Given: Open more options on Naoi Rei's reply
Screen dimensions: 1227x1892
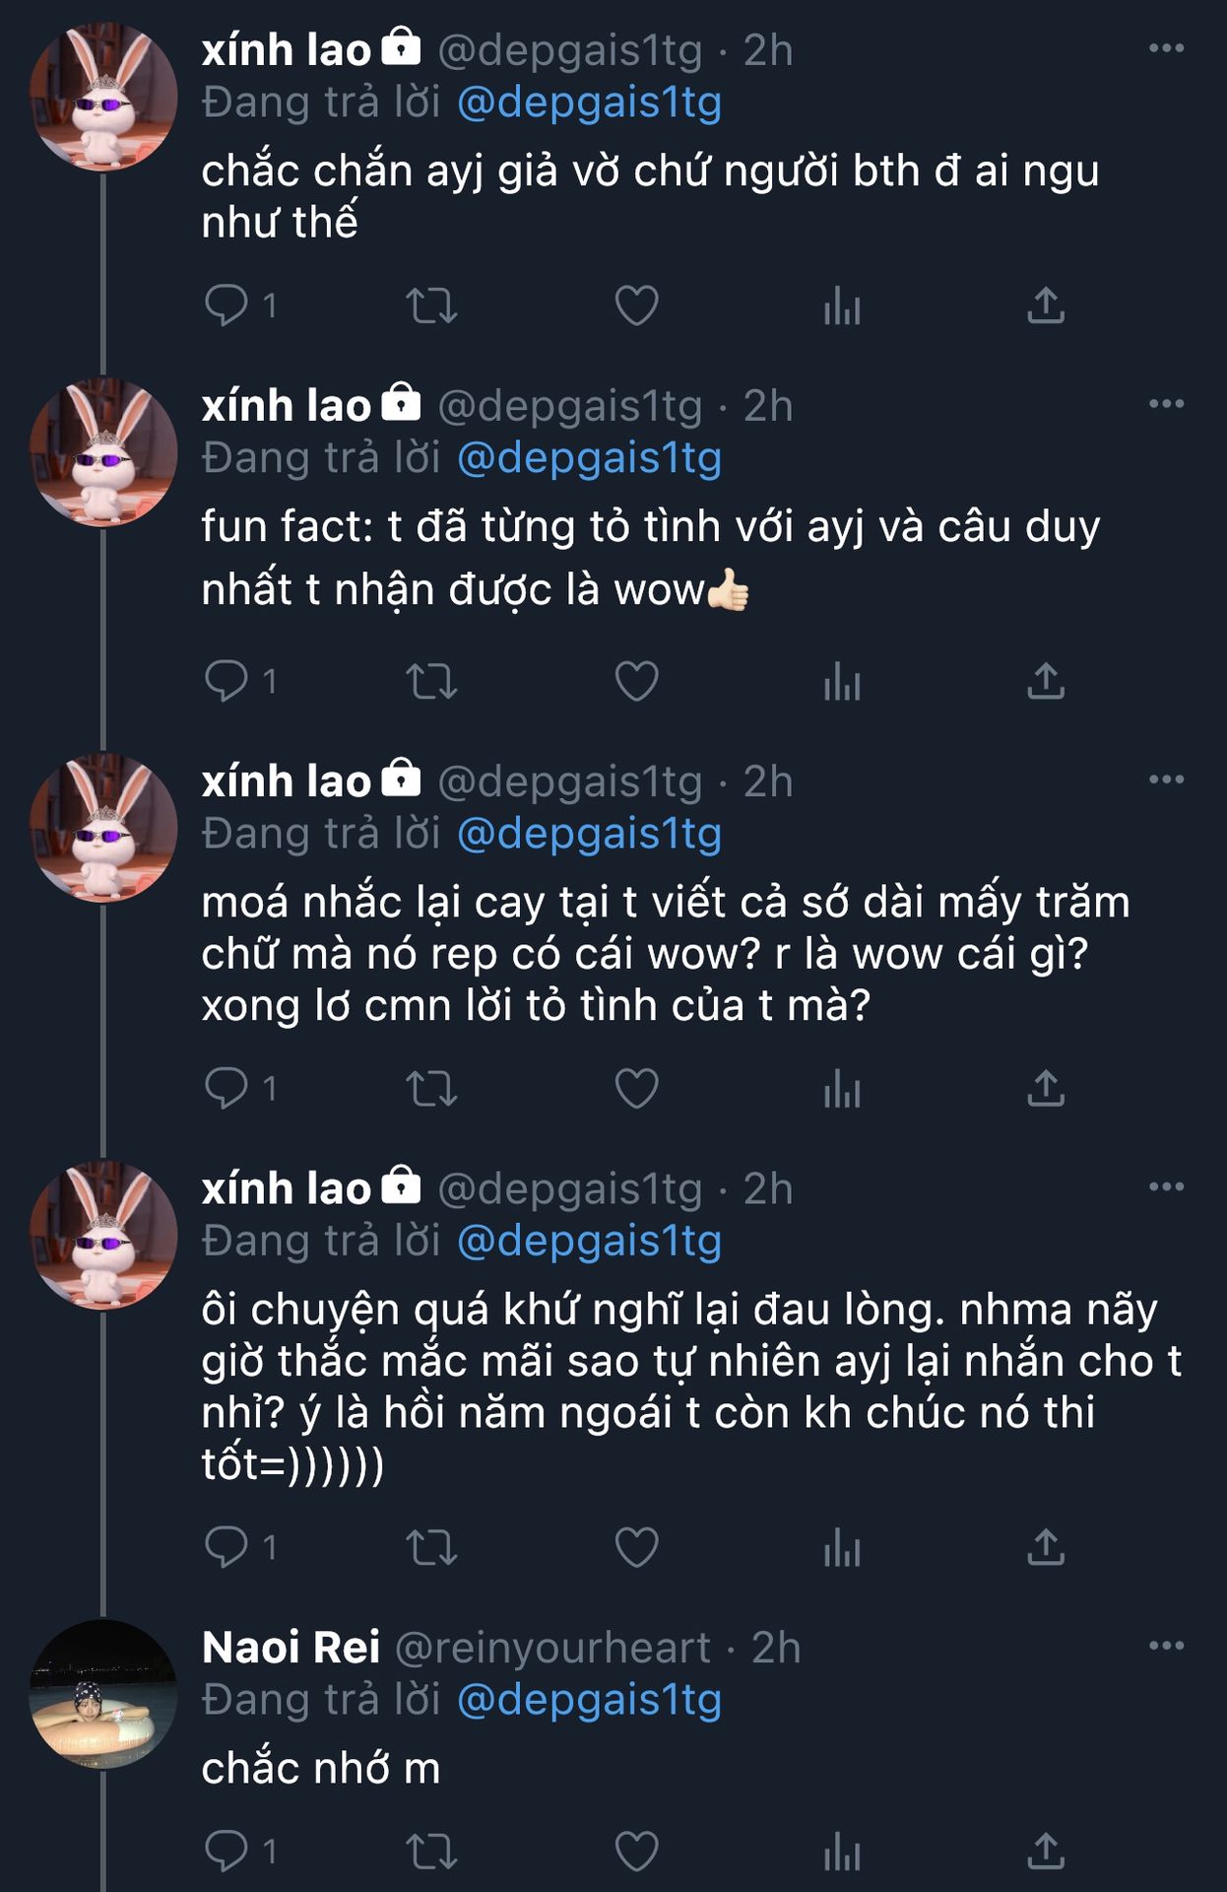Looking at the screenshot, I should pos(1166,1646).
